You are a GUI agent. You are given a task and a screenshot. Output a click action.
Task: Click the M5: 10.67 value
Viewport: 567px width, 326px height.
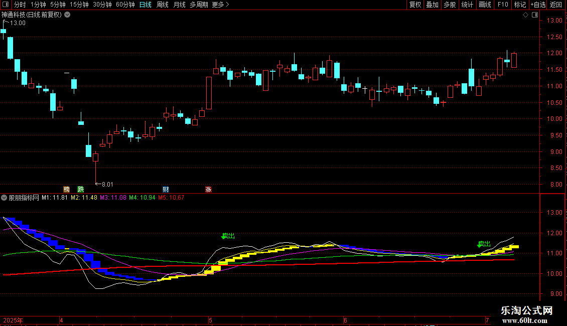click(x=172, y=198)
